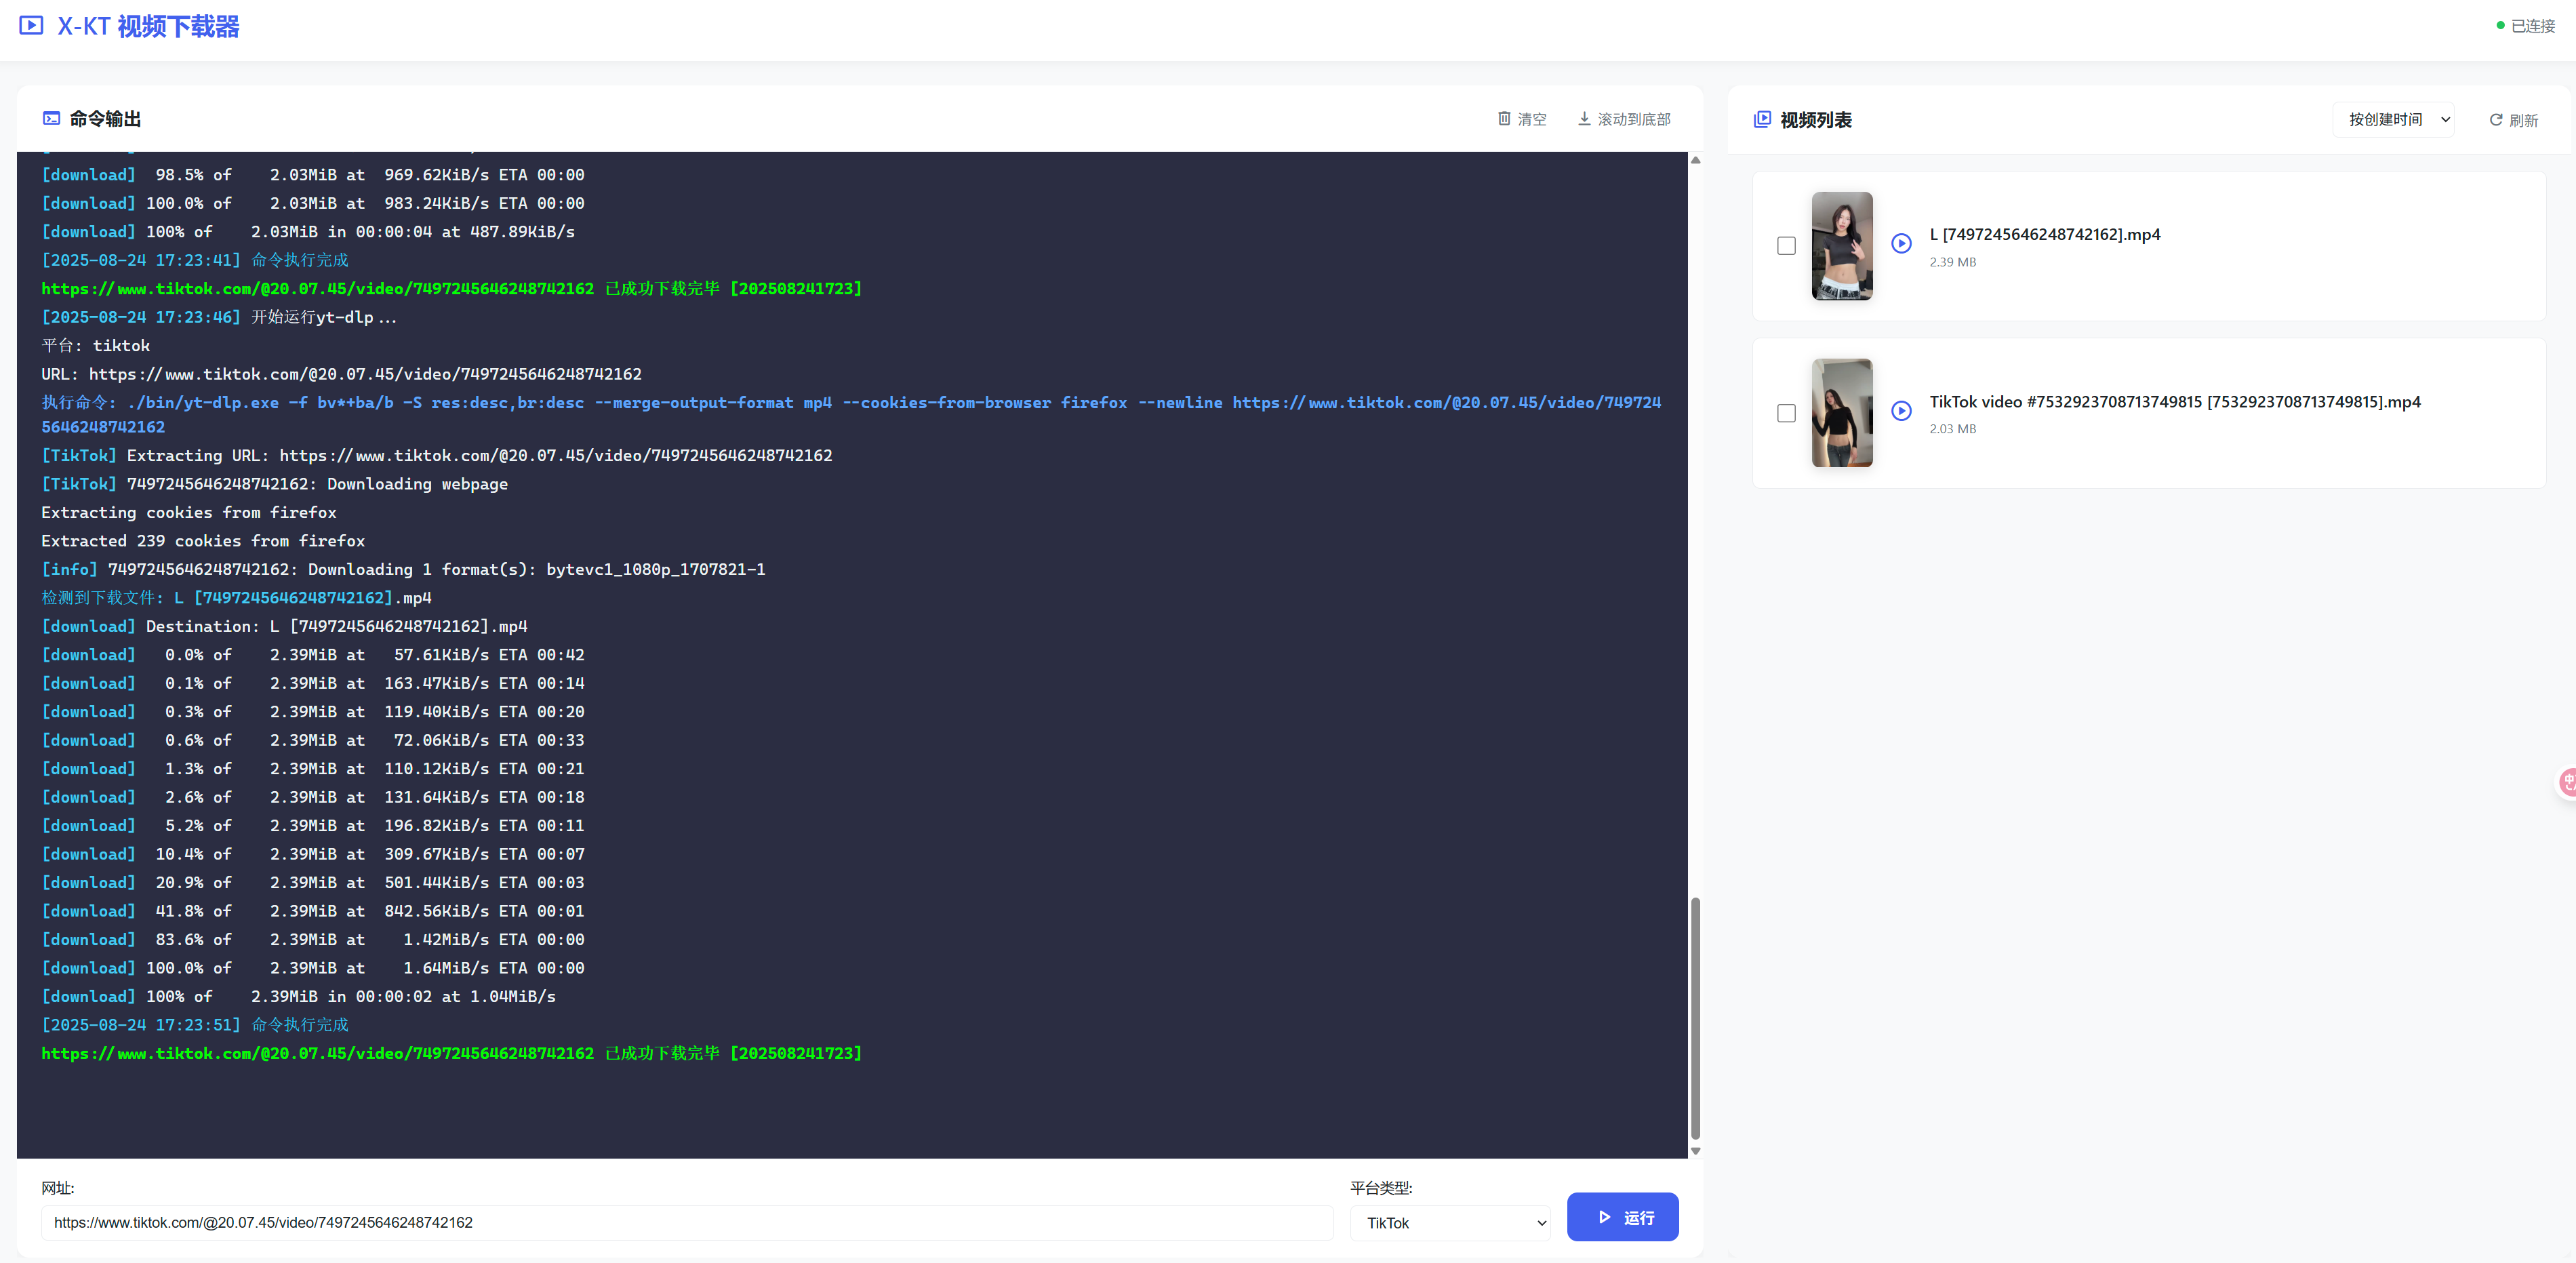Click the command output terminal icon

(x=51, y=119)
